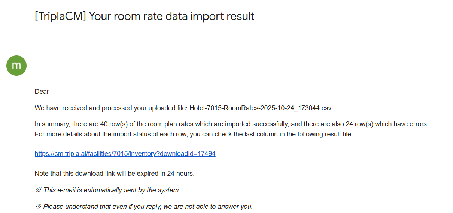Viewport: 453px width, 213px height.
Task: Click the "Dear" greeting text
Action: coord(42,91)
